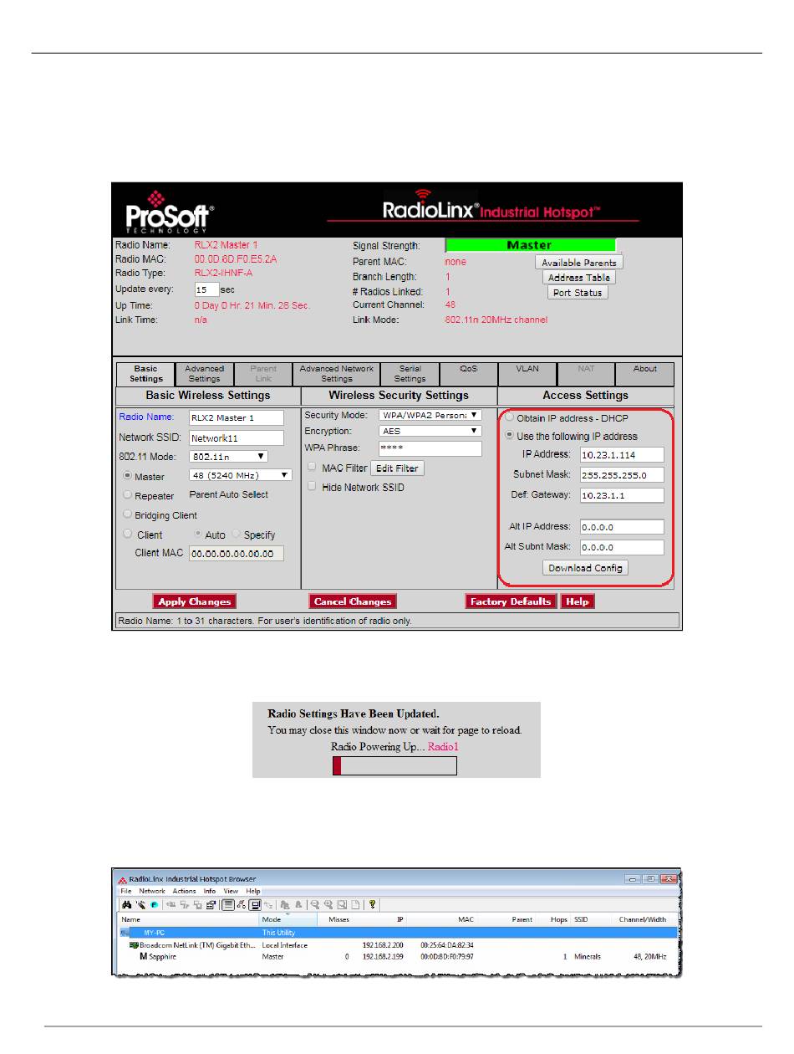
Task: Click the ProSoft Technology logo
Action: pyautogui.click(x=170, y=212)
